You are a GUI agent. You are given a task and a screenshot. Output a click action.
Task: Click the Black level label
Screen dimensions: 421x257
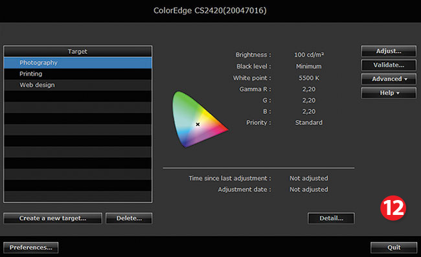(x=254, y=66)
